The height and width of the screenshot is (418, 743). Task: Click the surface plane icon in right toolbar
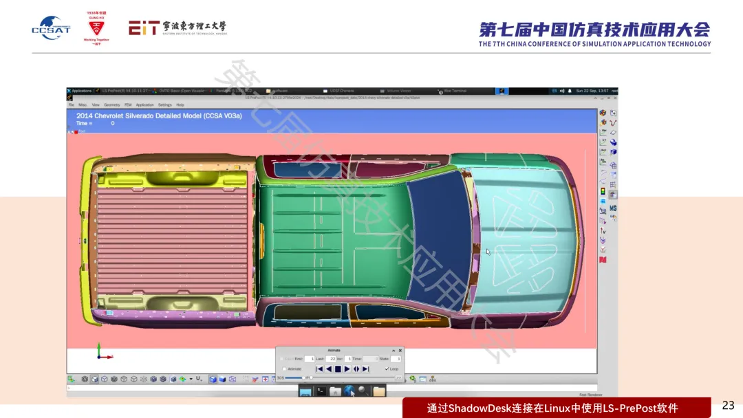pos(613,133)
